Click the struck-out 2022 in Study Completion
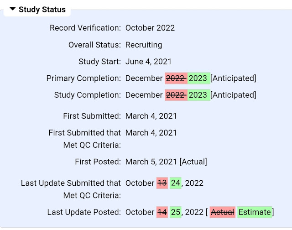 pos(176,95)
